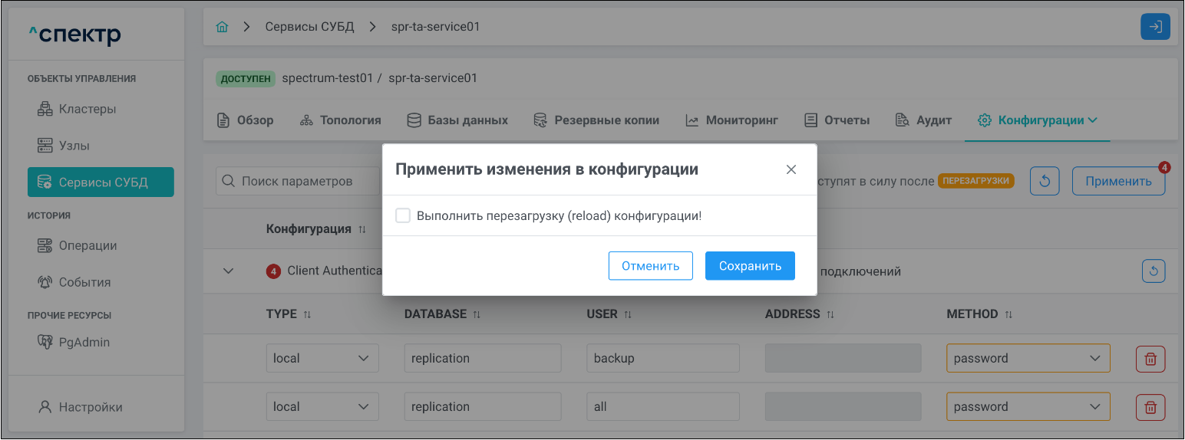Click the Client Authentication section reset icon
This screenshot has width=1185, height=440.
pos(1154,271)
